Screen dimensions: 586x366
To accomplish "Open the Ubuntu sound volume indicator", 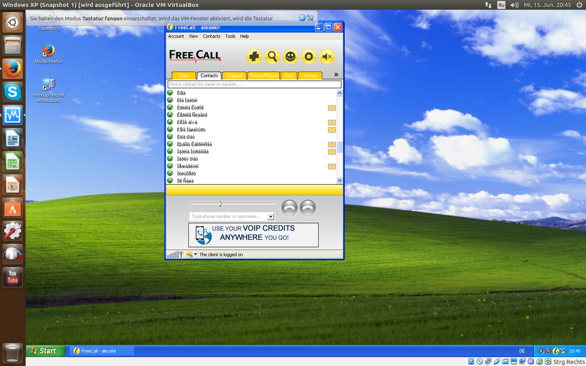I will 514,5.
